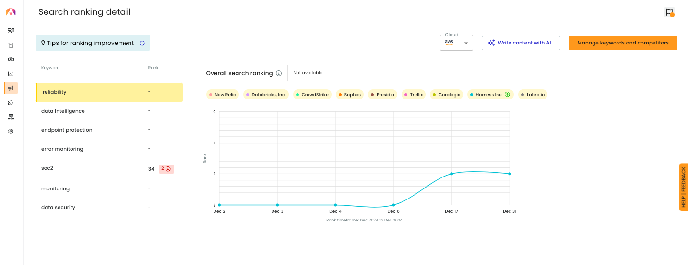Viewport: 688px width, 265px height.
Task: Click the info icon beside Overall search ranking
Action: 278,73
